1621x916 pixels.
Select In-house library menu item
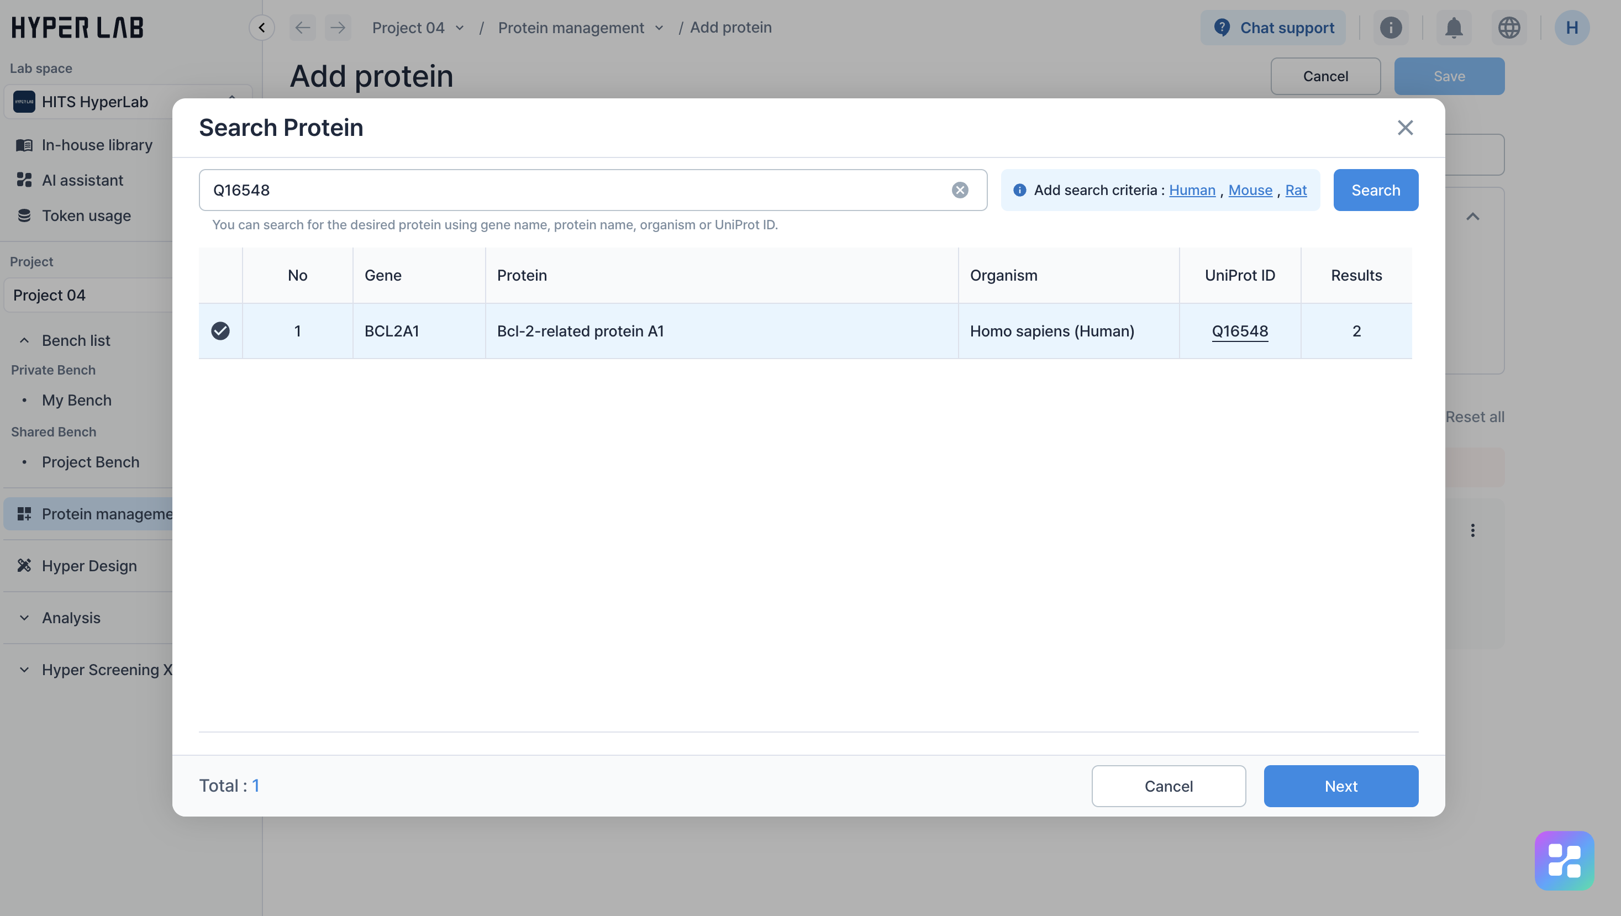coord(97,145)
